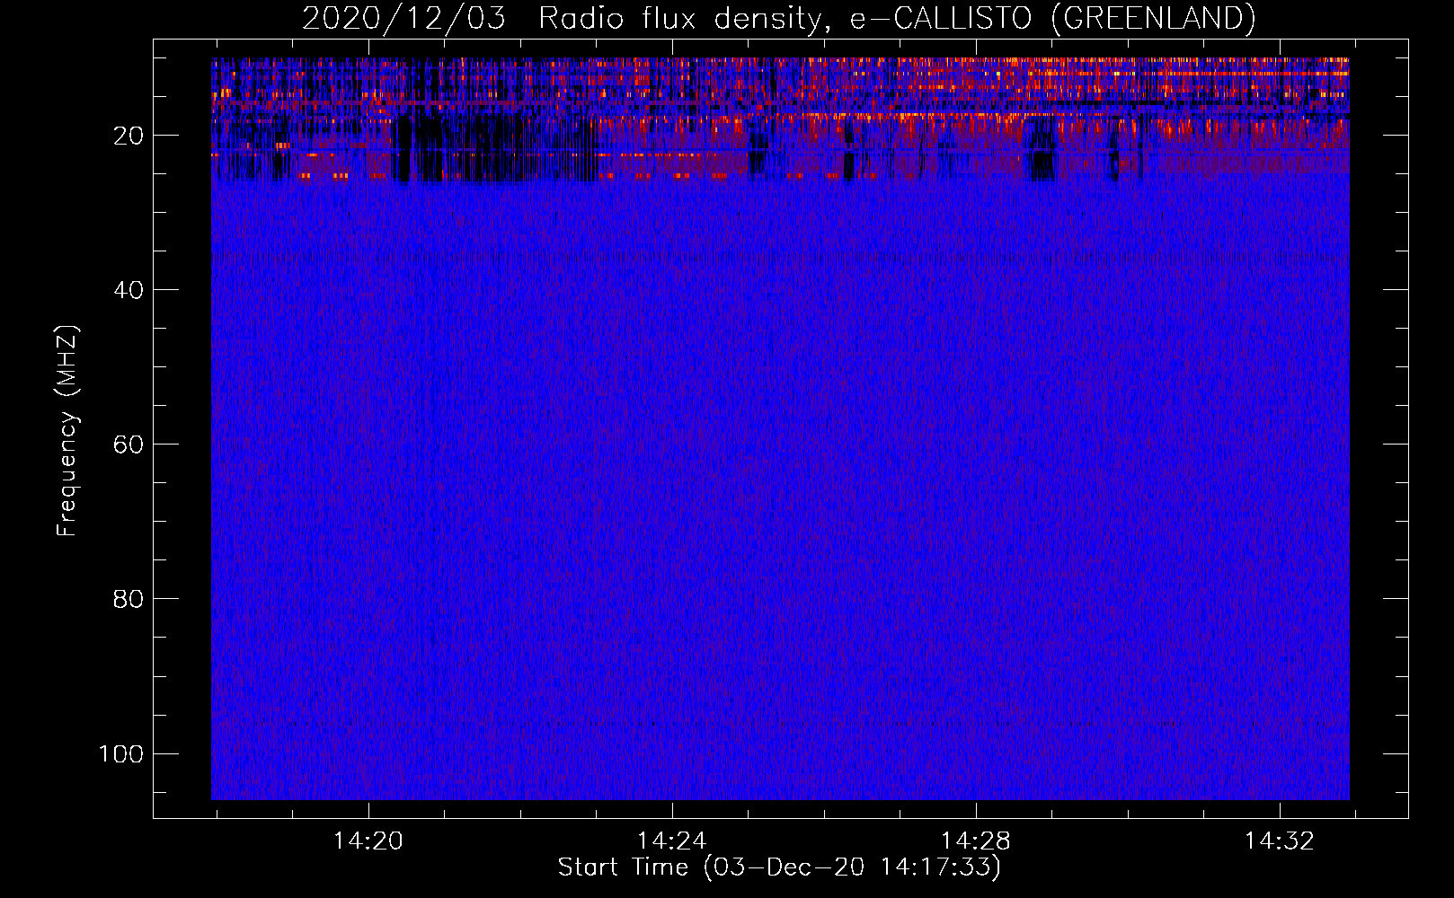This screenshot has height=898, width=1454.
Task: Click the 'Frequency (MHZ)' axis label
Action: click(x=67, y=431)
